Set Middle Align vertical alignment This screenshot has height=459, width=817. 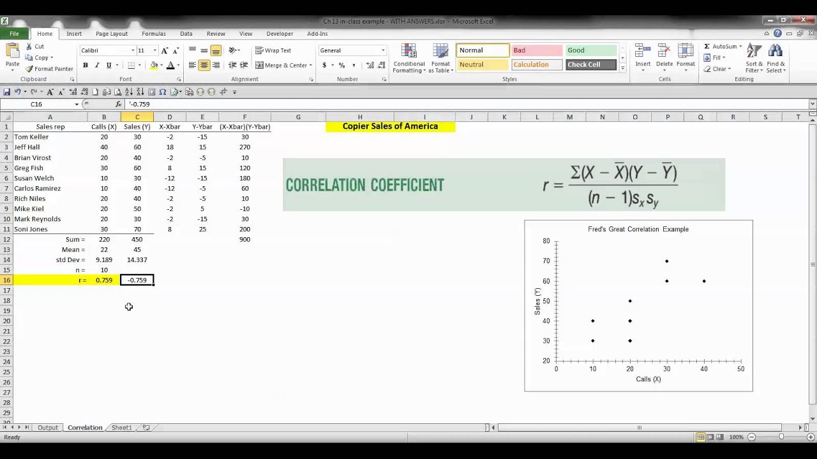click(204, 50)
